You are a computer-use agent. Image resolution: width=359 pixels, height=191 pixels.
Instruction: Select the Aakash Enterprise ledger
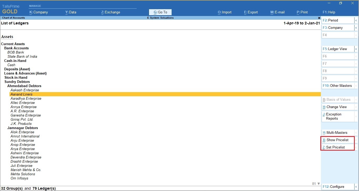(x=24, y=90)
